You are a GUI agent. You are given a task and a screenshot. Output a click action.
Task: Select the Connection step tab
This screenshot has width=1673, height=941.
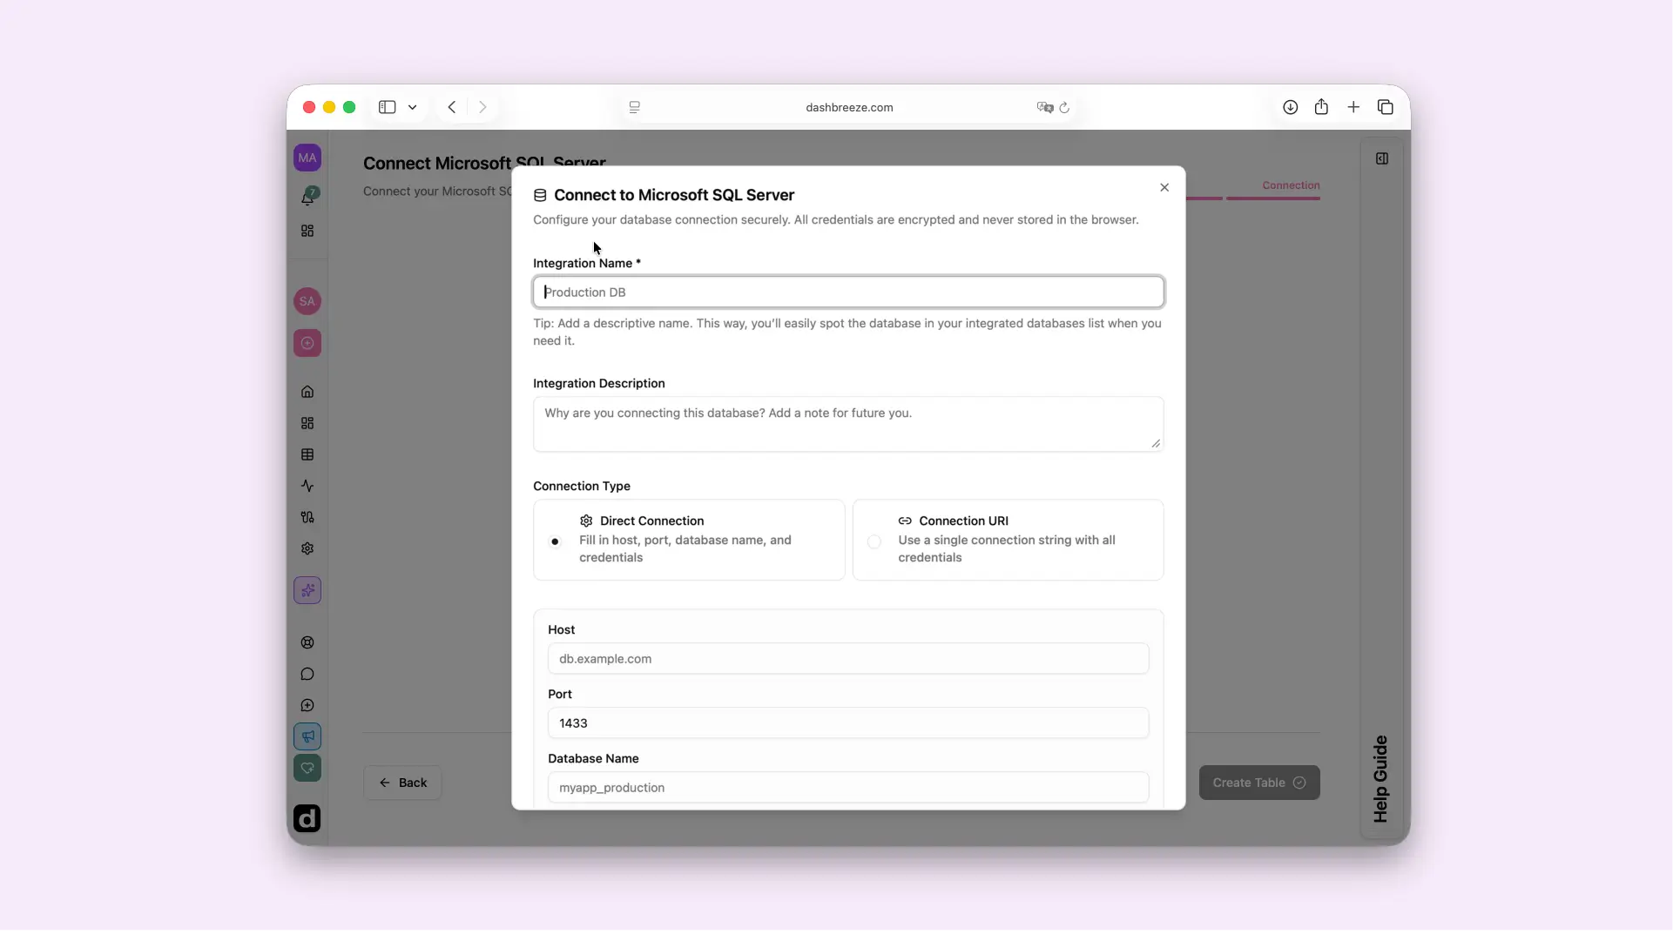1291,185
